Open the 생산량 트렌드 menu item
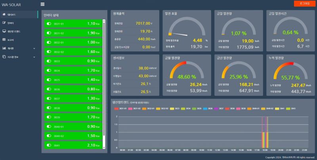 14,31
